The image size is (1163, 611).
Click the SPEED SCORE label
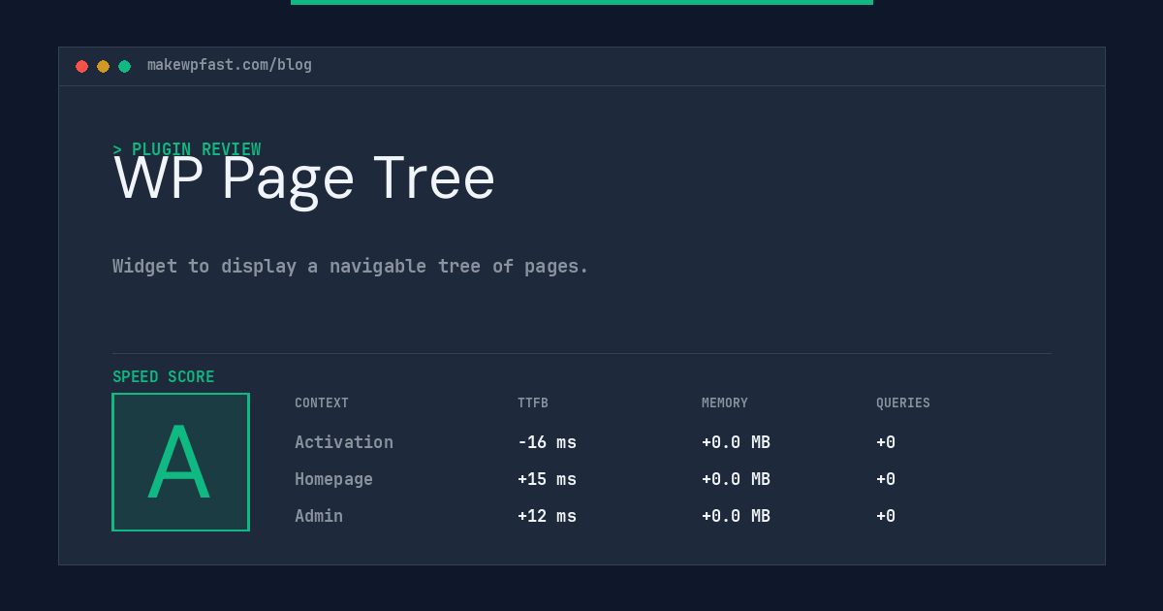click(x=164, y=377)
